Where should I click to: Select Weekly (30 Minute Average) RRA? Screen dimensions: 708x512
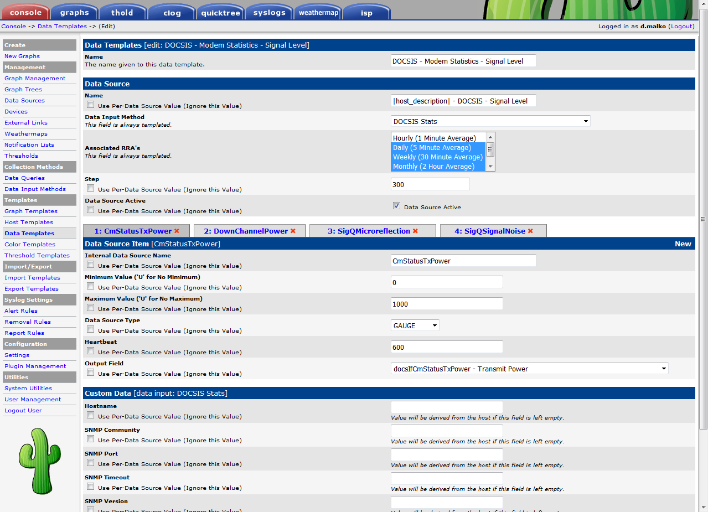(x=438, y=157)
